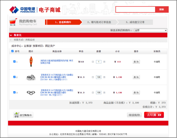Select step 3 成功提交订单
This screenshot has width=177, height=138.
[135, 22]
